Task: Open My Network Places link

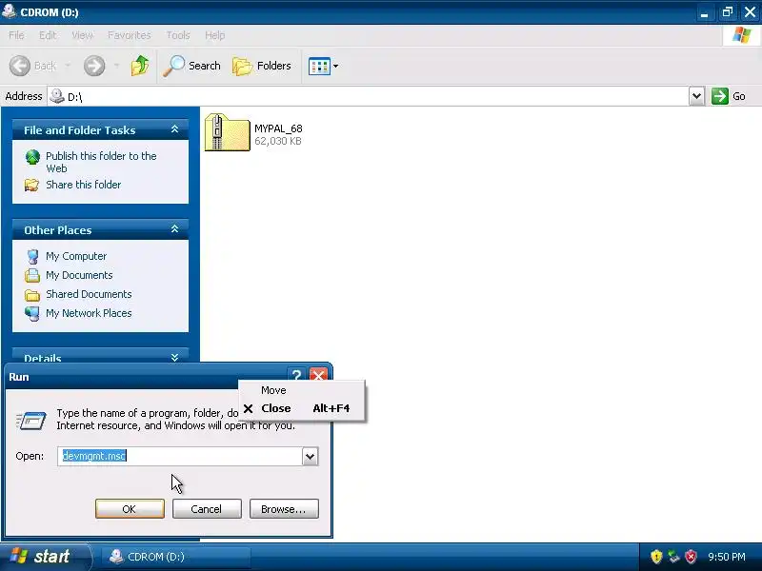Action: 89,313
